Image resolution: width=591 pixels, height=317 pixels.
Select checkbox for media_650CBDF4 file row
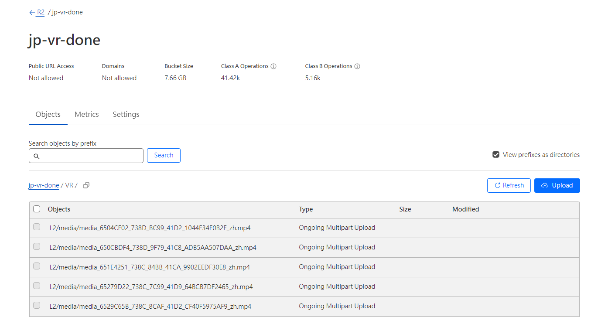pos(37,246)
